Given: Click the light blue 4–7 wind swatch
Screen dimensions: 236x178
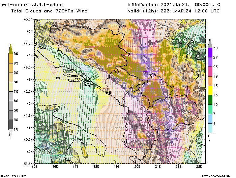Looking at the screenshot, I should 210,119.
